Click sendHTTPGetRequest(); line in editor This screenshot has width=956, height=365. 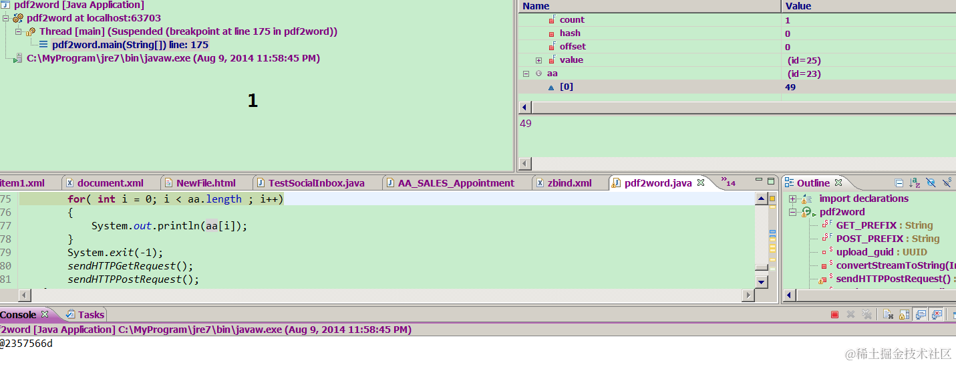[x=130, y=265]
